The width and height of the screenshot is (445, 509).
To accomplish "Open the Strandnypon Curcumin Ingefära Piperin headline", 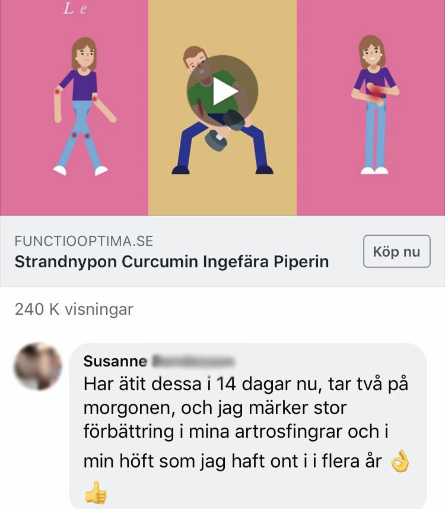I will [172, 262].
